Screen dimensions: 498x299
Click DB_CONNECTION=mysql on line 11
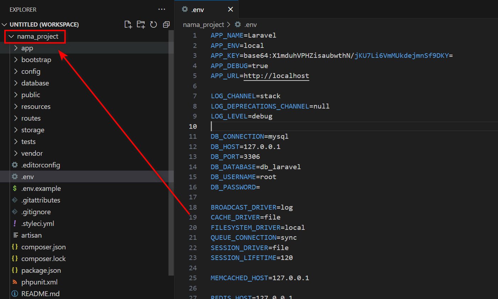point(250,137)
